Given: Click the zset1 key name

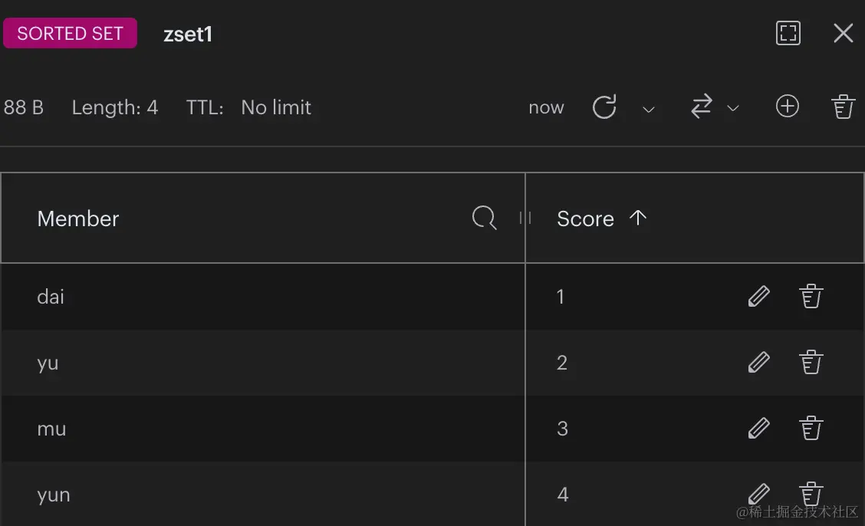Looking at the screenshot, I should [188, 35].
